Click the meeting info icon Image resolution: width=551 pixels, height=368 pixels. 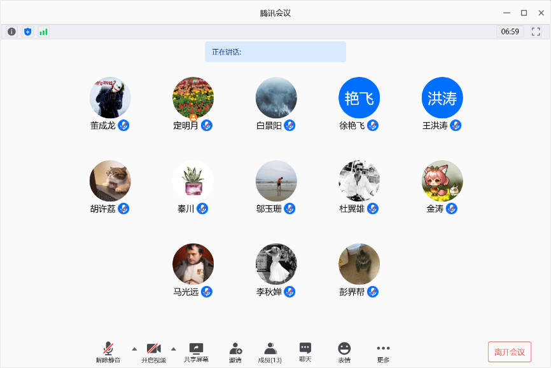(x=11, y=32)
